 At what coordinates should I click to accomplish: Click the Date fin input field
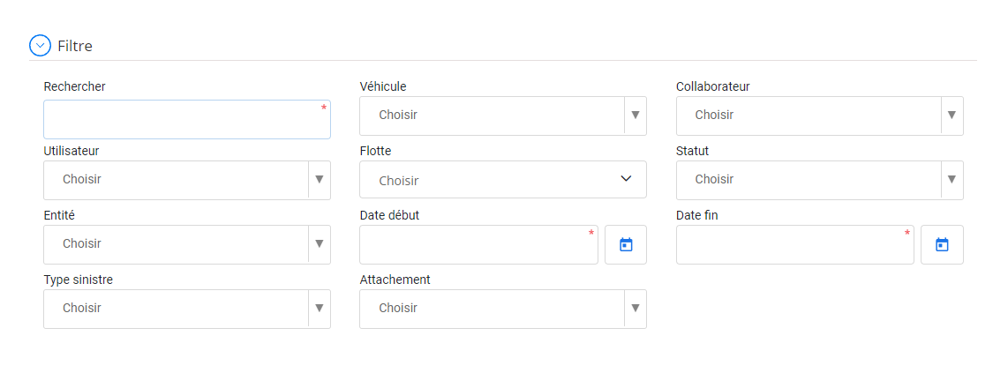click(x=795, y=244)
